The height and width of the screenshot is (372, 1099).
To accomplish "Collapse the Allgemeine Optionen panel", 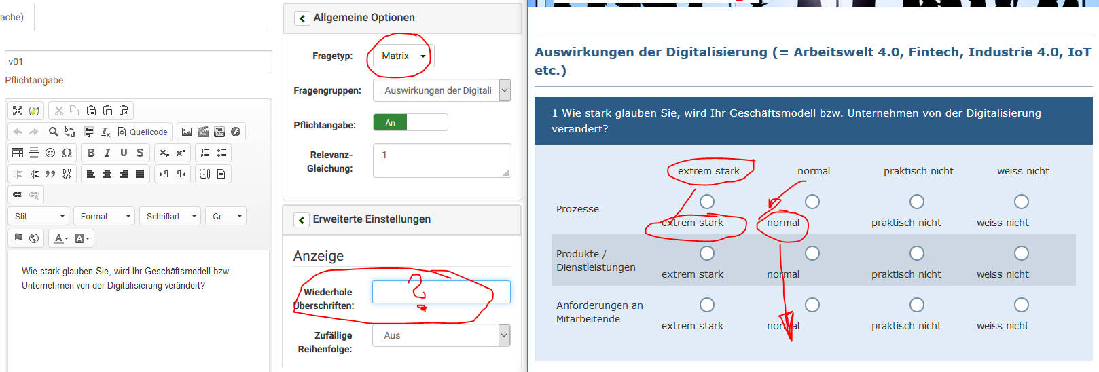I will (302, 18).
